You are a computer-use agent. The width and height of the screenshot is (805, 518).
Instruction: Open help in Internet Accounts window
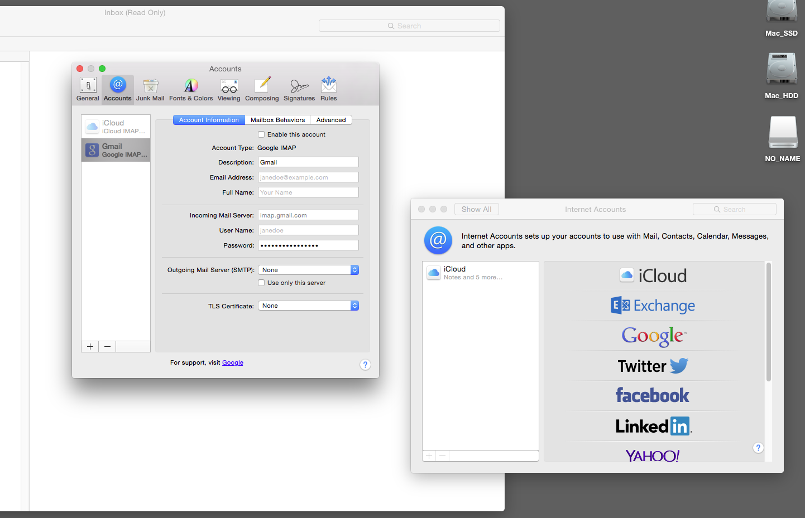click(758, 448)
